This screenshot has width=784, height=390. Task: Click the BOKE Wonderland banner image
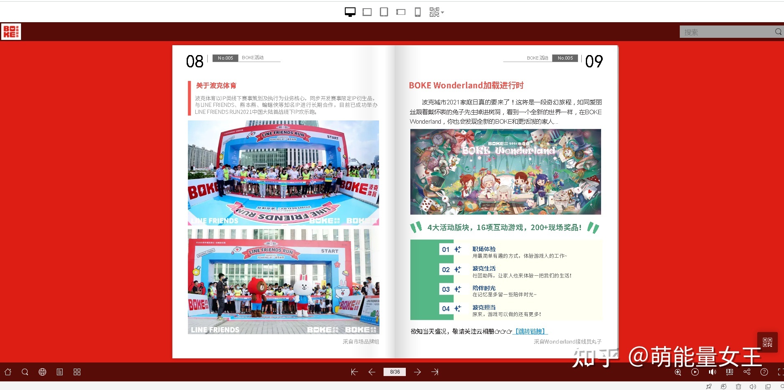click(506, 172)
